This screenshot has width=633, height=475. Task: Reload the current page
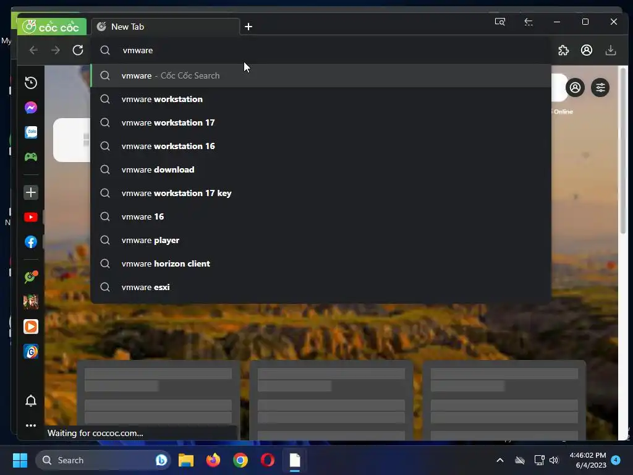[x=77, y=50]
